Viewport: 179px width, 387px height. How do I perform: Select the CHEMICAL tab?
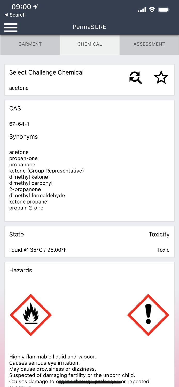point(90,44)
